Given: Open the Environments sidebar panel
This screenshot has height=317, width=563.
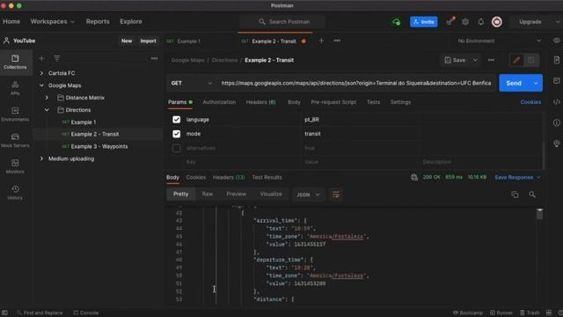Looking at the screenshot, I should (x=15, y=114).
